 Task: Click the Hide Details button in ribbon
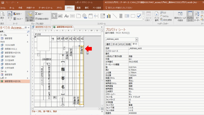[x=42, y=19]
